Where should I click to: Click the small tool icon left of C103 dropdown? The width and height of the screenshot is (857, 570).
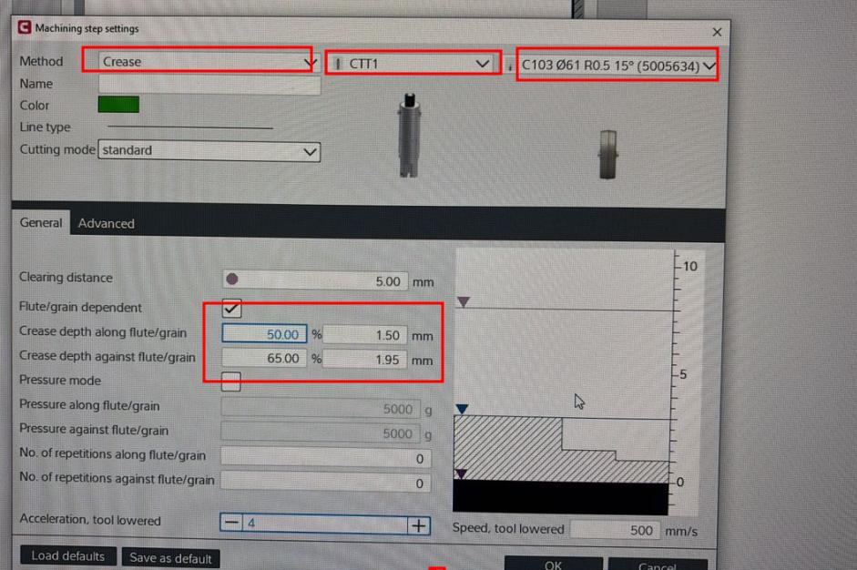pos(510,66)
